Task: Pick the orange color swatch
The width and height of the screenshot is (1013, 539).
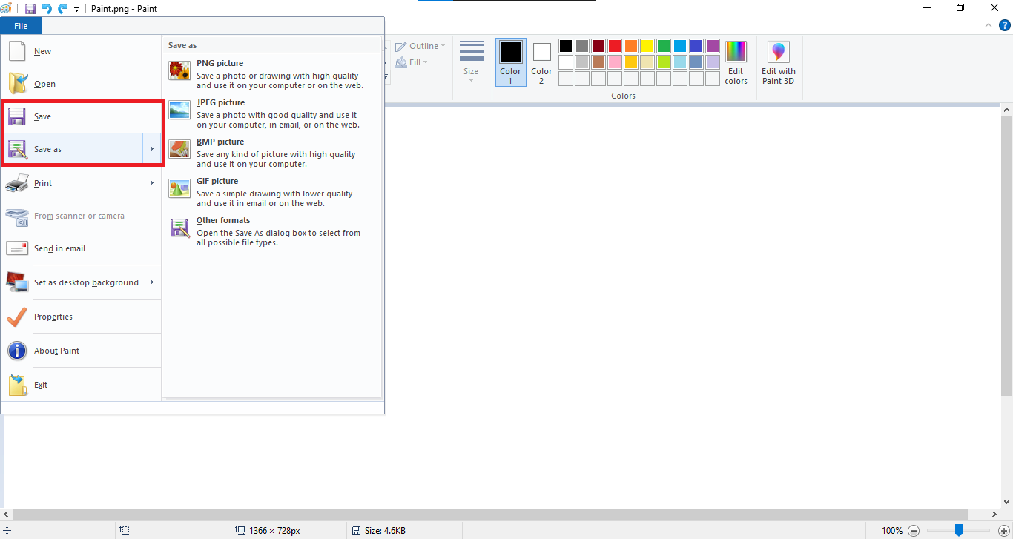Action: click(x=631, y=46)
